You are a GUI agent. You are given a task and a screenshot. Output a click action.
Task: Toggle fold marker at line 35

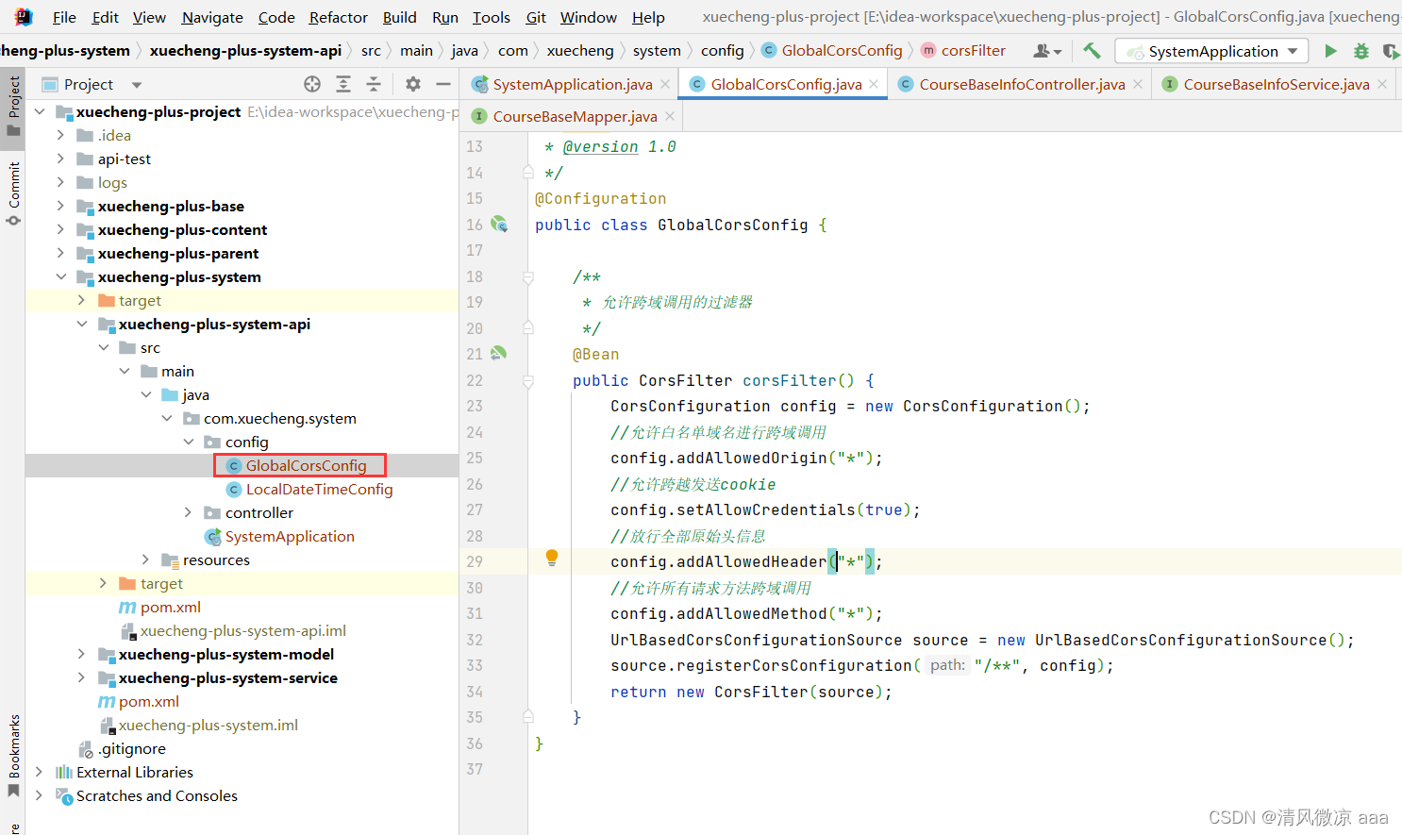point(528,717)
